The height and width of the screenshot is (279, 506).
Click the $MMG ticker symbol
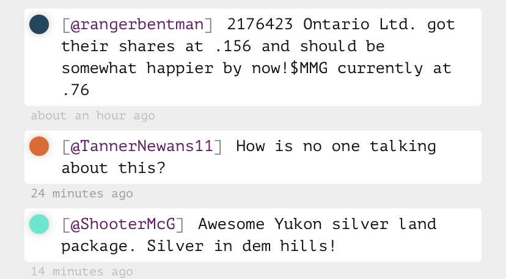pos(311,68)
